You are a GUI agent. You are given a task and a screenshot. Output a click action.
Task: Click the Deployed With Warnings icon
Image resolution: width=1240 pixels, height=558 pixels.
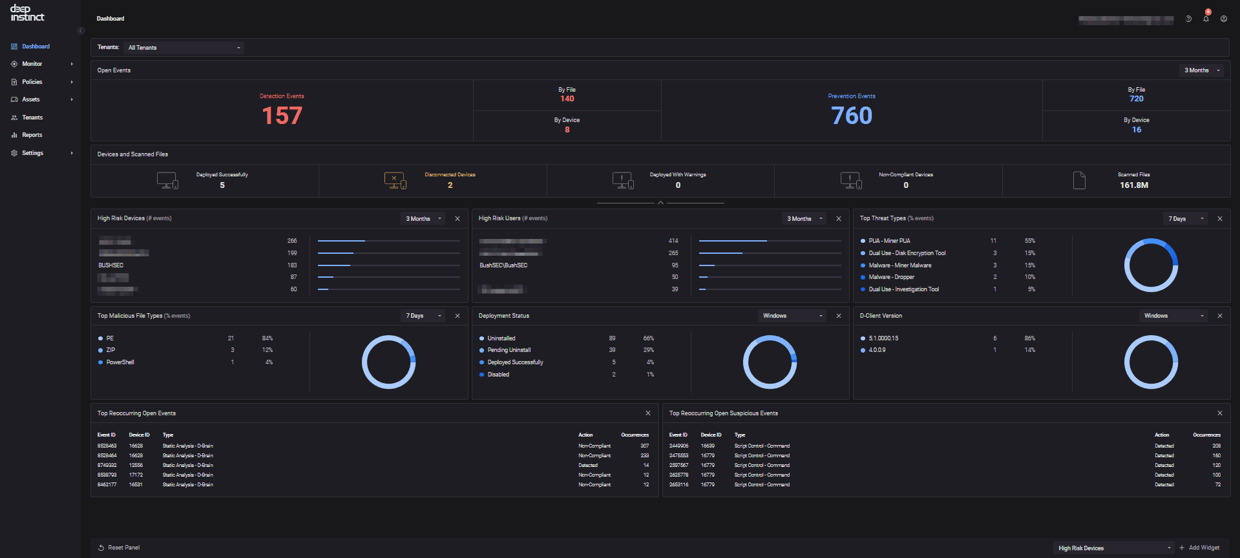623,180
